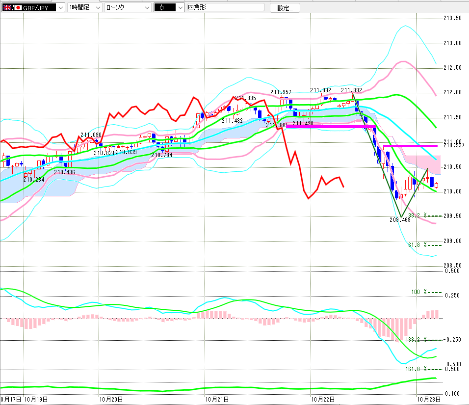Viewport: 469px width, 405px height.
Task: Click the 210.784 price label
Action: coord(162,155)
